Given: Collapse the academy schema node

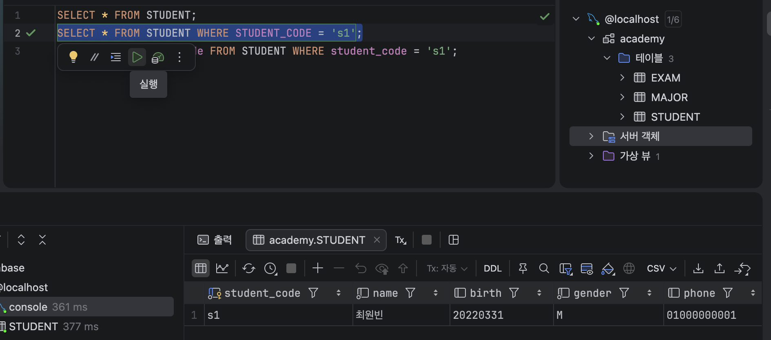Looking at the screenshot, I should point(592,38).
